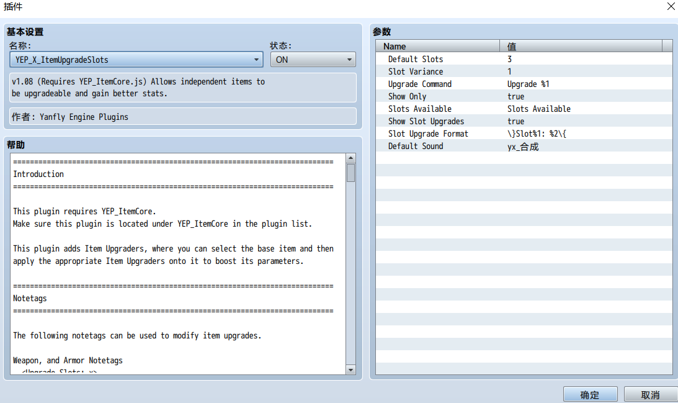This screenshot has height=403, width=678.
Task: Select the Slot Upgrade Format parameter row
Action: click(524, 134)
